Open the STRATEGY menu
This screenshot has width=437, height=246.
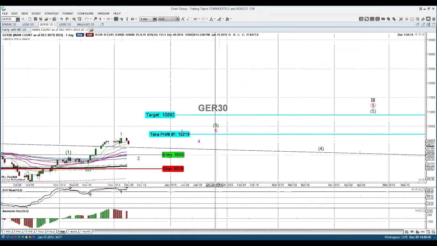(x=52, y=14)
